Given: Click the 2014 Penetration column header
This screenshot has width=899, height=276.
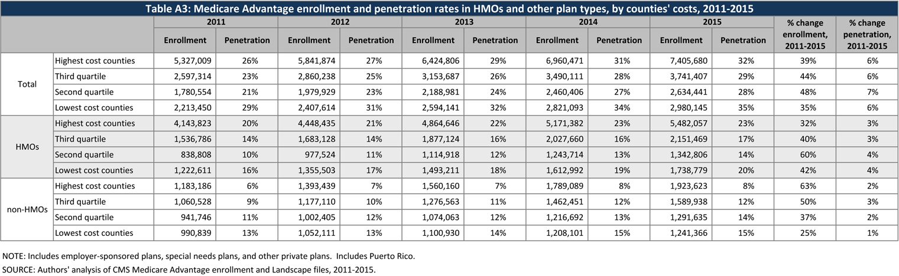Looking at the screenshot, I should click(x=619, y=41).
